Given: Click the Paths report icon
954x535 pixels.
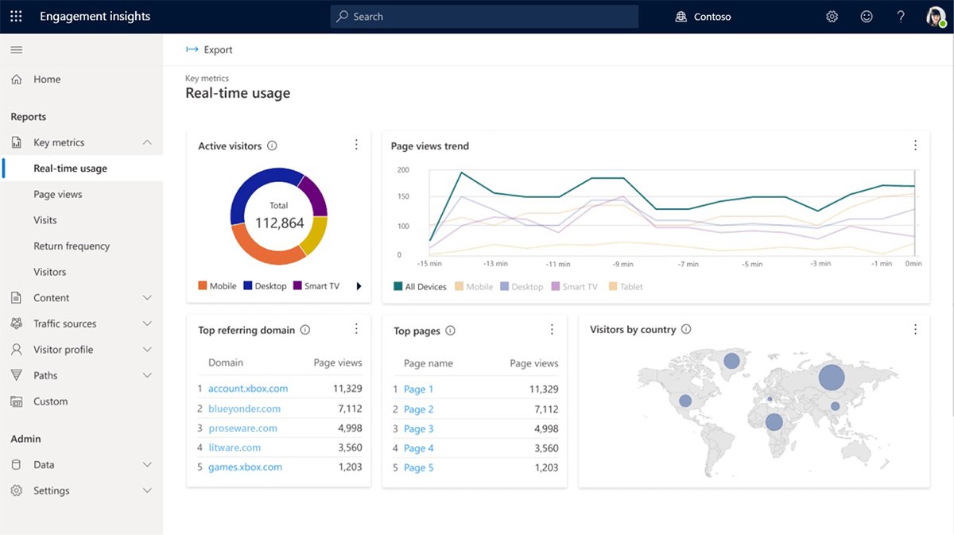Looking at the screenshot, I should [x=17, y=375].
